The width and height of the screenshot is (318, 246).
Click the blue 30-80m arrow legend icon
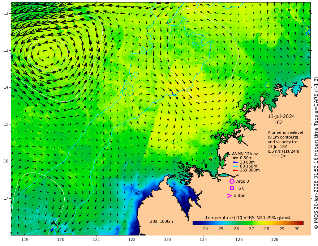coord(235,162)
